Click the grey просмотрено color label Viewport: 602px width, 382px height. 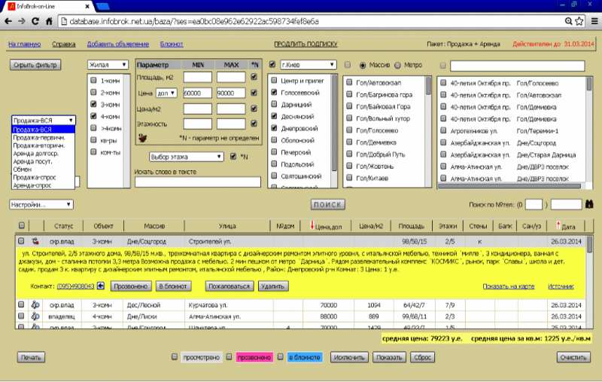click(201, 357)
